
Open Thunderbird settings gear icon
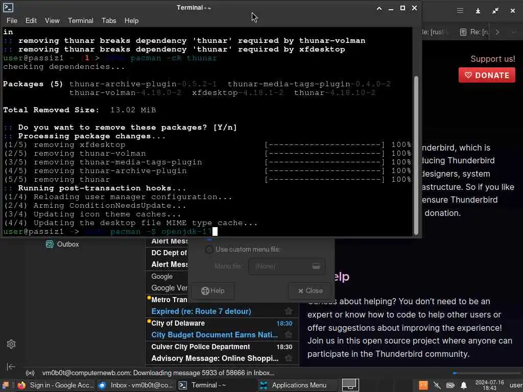11,344
